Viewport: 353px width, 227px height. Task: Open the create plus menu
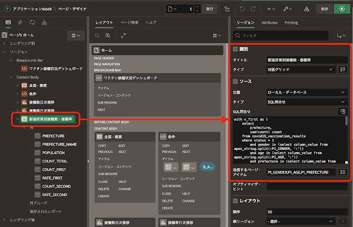click(271, 9)
